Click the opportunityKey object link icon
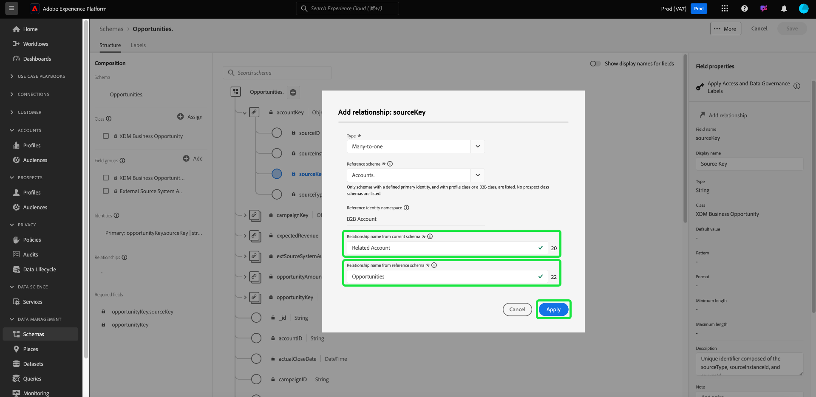The height and width of the screenshot is (397, 816). (x=255, y=297)
